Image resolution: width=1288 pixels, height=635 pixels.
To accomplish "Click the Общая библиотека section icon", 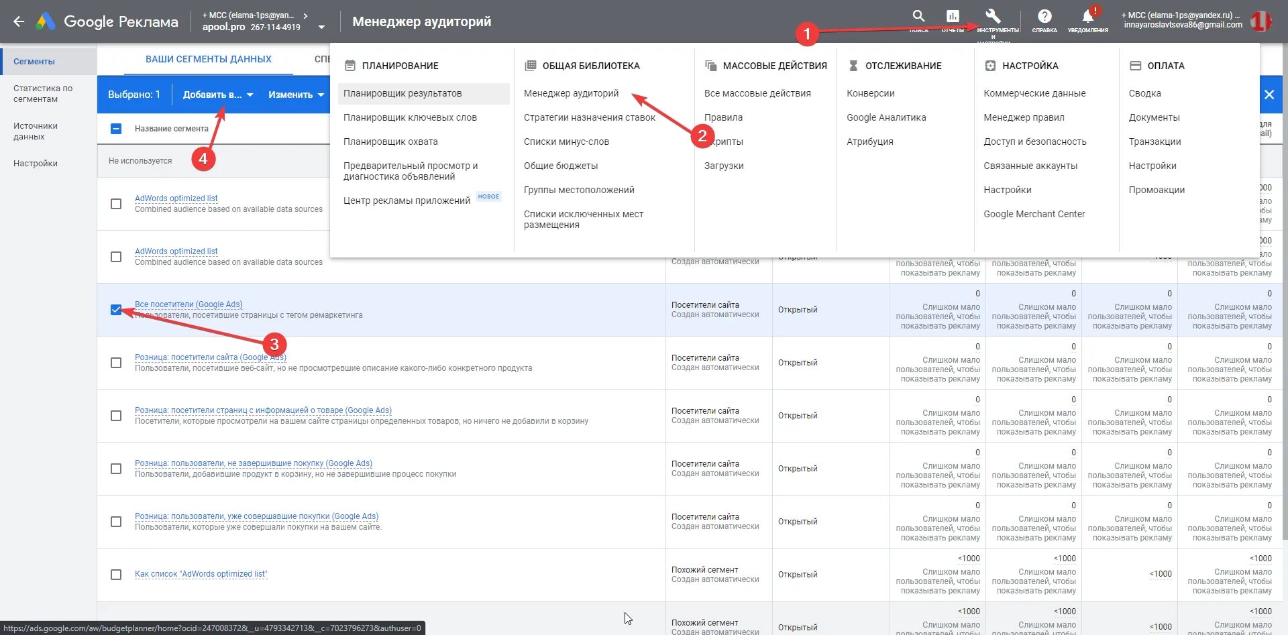I will pos(530,66).
